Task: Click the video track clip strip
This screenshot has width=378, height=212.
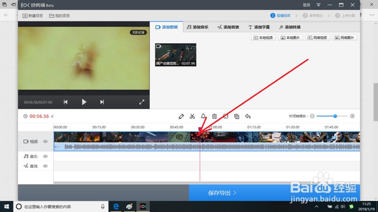Action: point(207,137)
